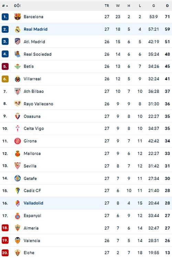
Task: Click the Valencia bat crest
Action: 18,240
